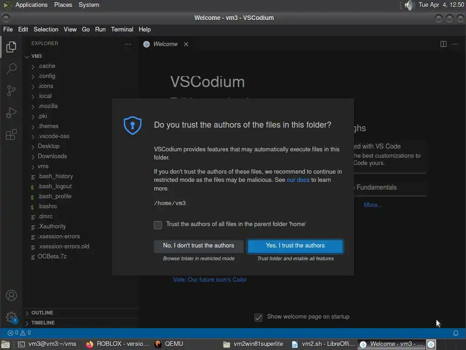
Task: Collapse the VM3 root folder
Action: pyautogui.click(x=36, y=56)
